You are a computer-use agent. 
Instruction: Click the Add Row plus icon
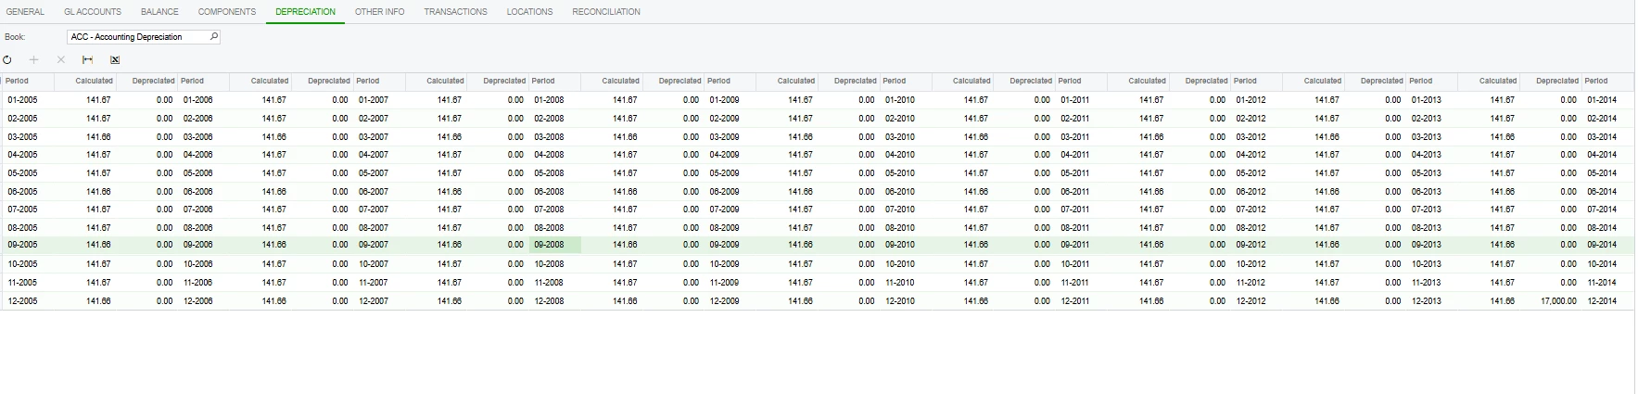tap(34, 59)
